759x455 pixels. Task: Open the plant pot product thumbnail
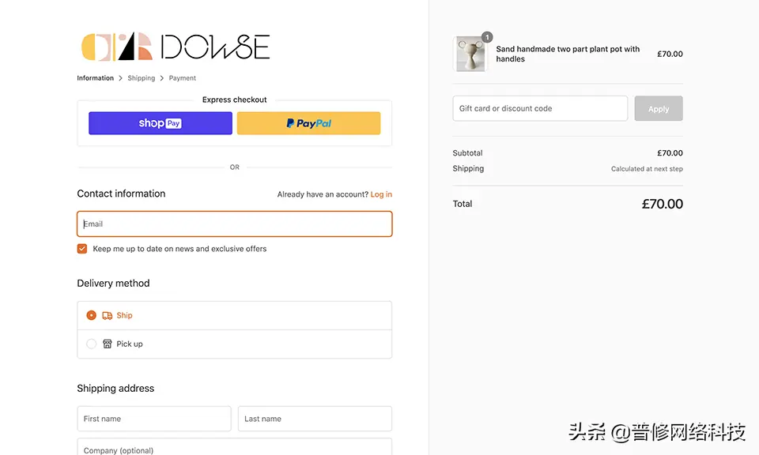tap(470, 55)
